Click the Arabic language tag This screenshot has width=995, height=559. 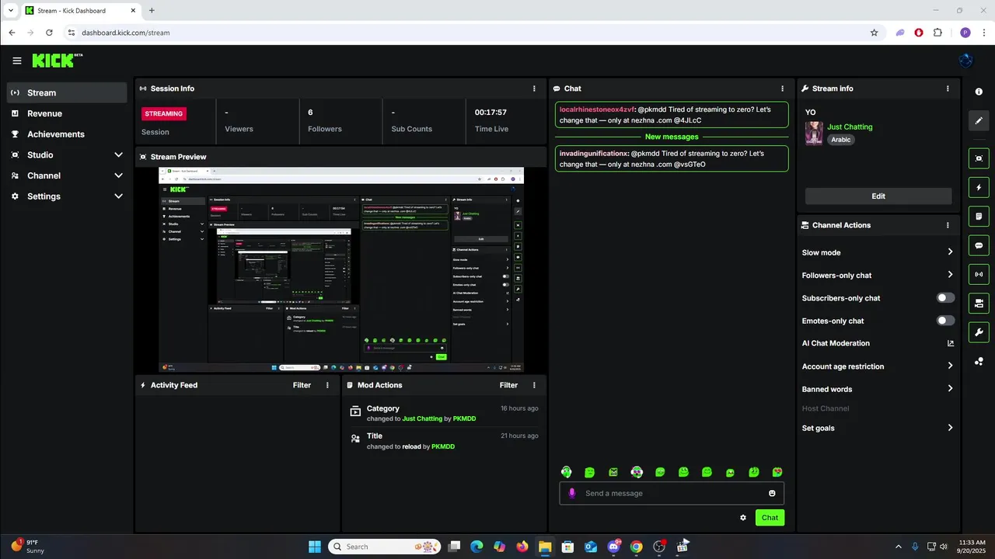(841, 140)
